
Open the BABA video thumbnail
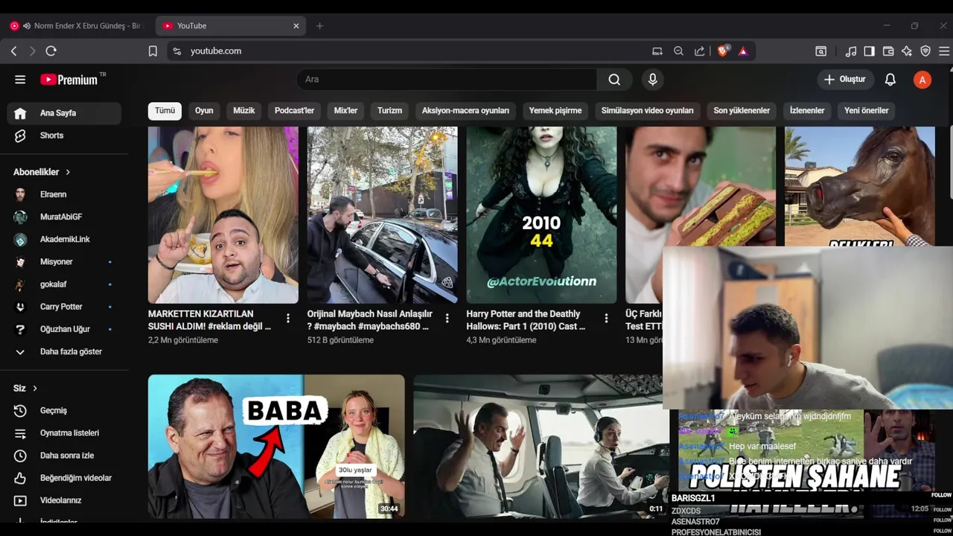coord(276,447)
